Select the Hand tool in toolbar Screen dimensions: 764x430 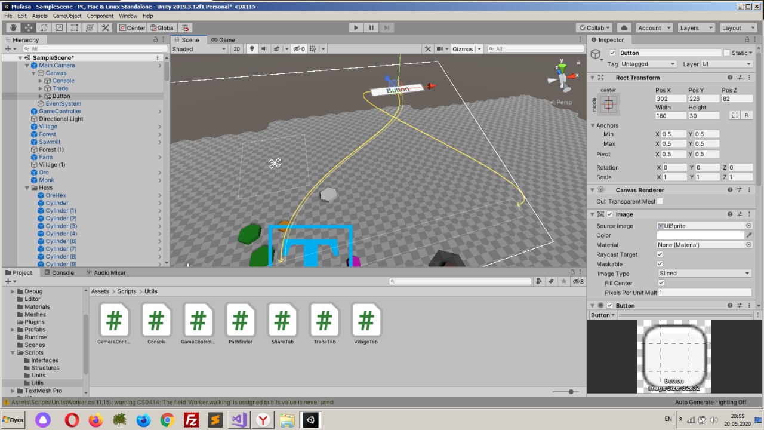point(13,28)
